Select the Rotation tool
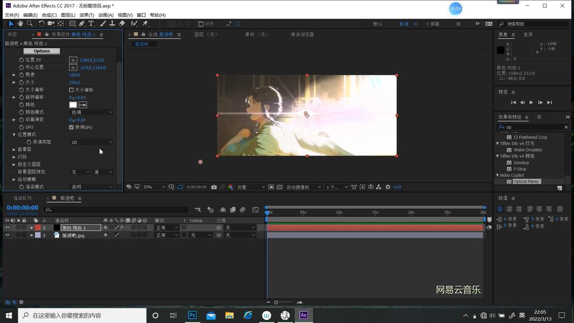This screenshot has width=574, height=323. click(41, 24)
